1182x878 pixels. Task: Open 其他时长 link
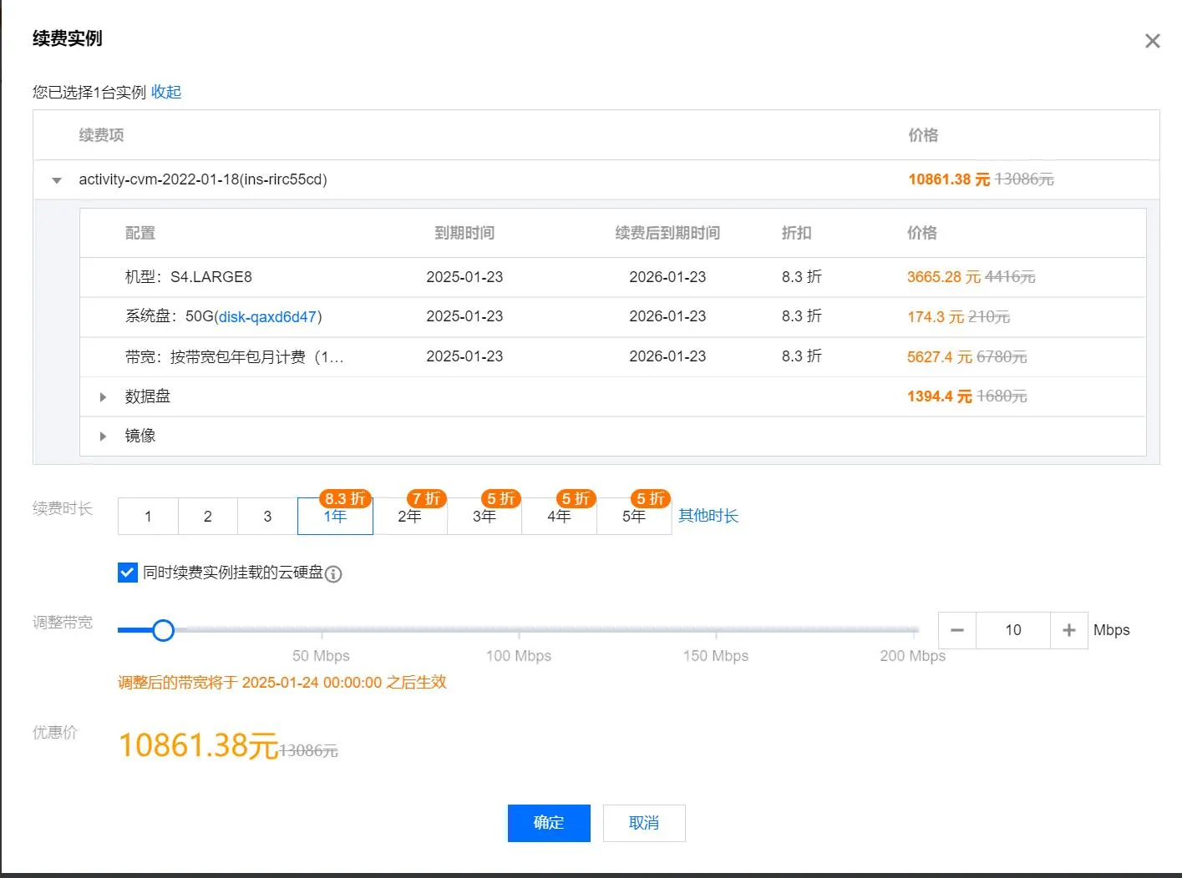[708, 516]
